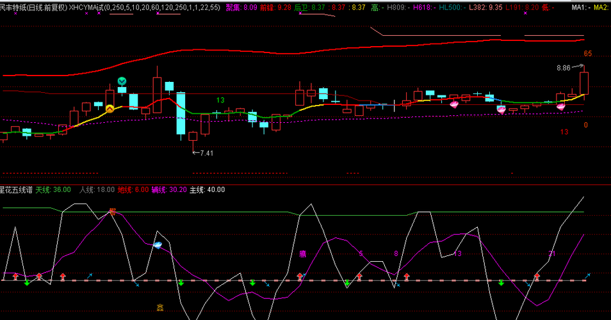Click the orange chevron circle signal icon
This screenshot has height=320, width=611.
(110, 109)
